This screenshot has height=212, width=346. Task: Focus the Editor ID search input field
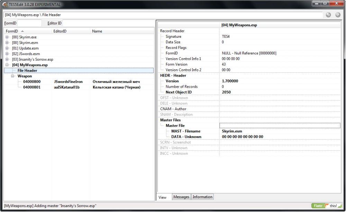pos(109,23)
